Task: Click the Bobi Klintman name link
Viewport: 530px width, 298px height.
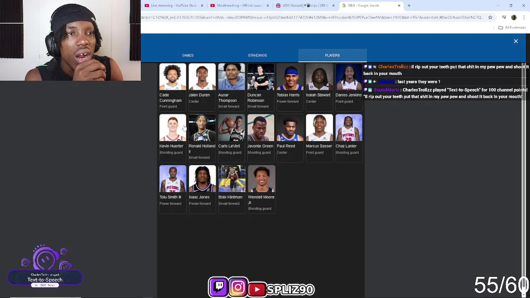Action: 230,197
